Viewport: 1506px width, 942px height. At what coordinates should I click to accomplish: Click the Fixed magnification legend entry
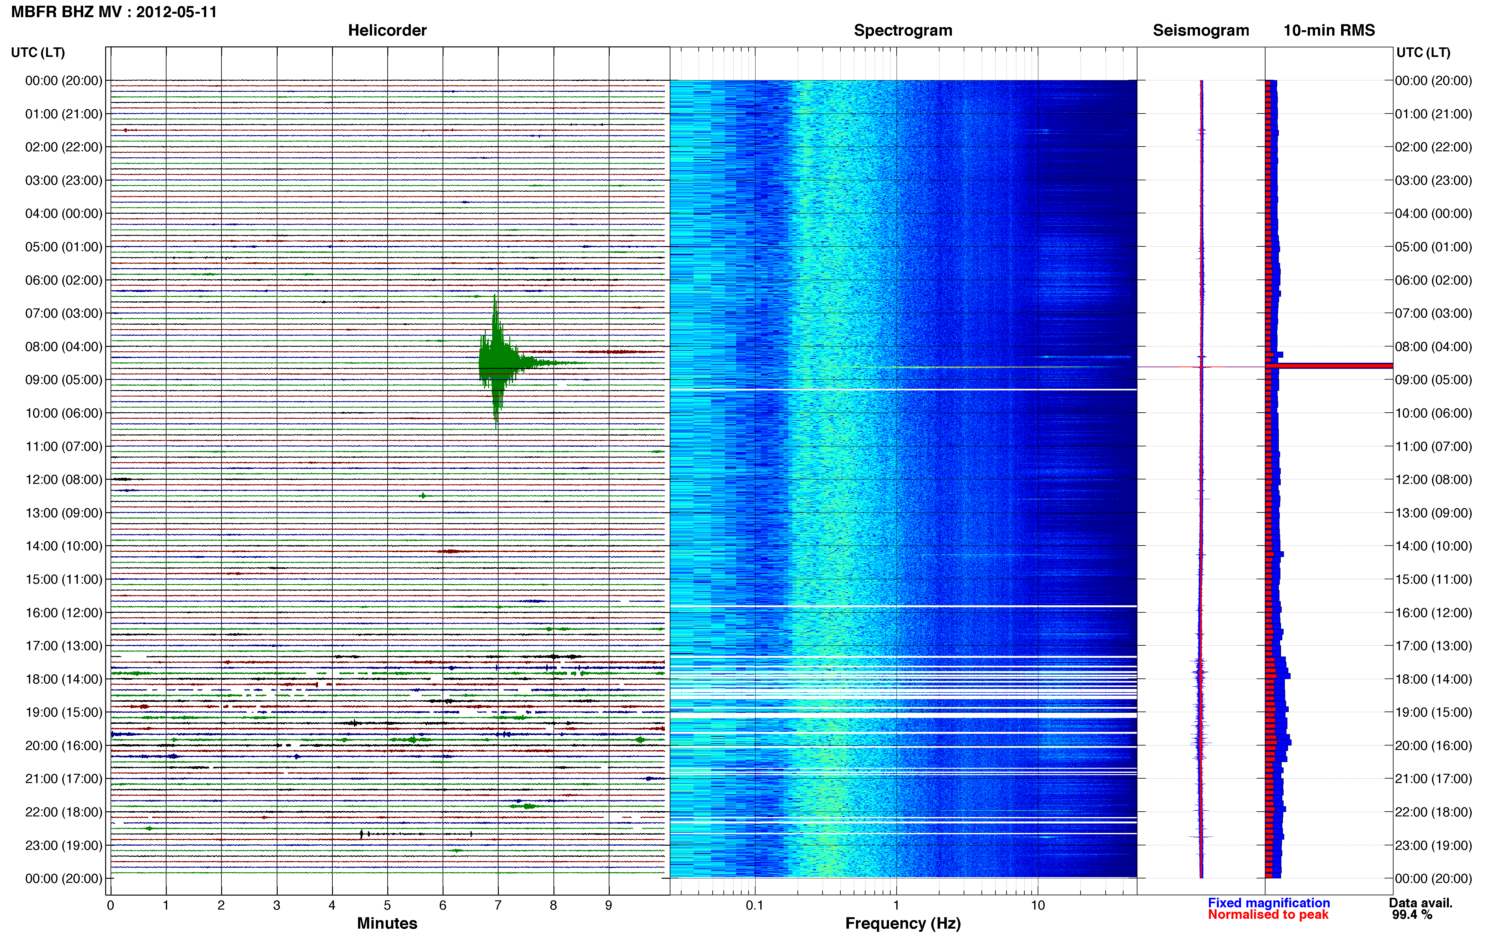coord(1269,903)
